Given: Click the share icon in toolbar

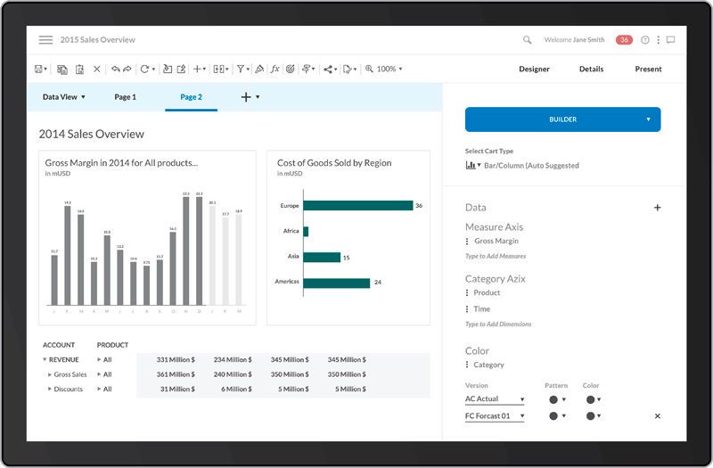Looking at the screenshot, I should [x=328, y=69].
